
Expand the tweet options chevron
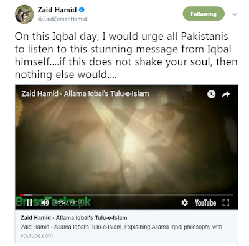[x=235, y=14]
